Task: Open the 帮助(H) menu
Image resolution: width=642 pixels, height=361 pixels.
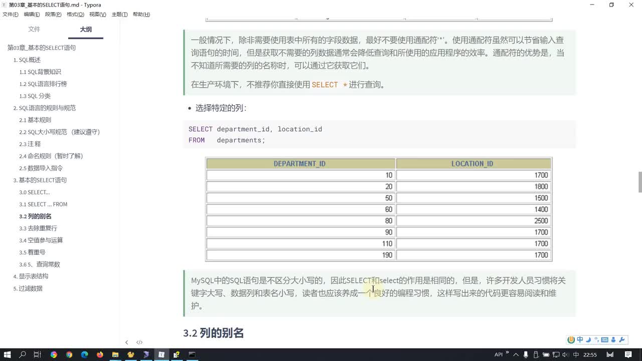Action: [141, 14]
